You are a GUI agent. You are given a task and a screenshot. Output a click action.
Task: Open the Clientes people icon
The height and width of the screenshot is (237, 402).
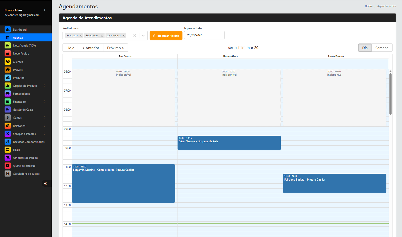[8, 62]
